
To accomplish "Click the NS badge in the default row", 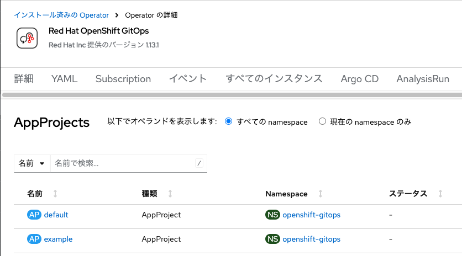I will click(272, 215).
